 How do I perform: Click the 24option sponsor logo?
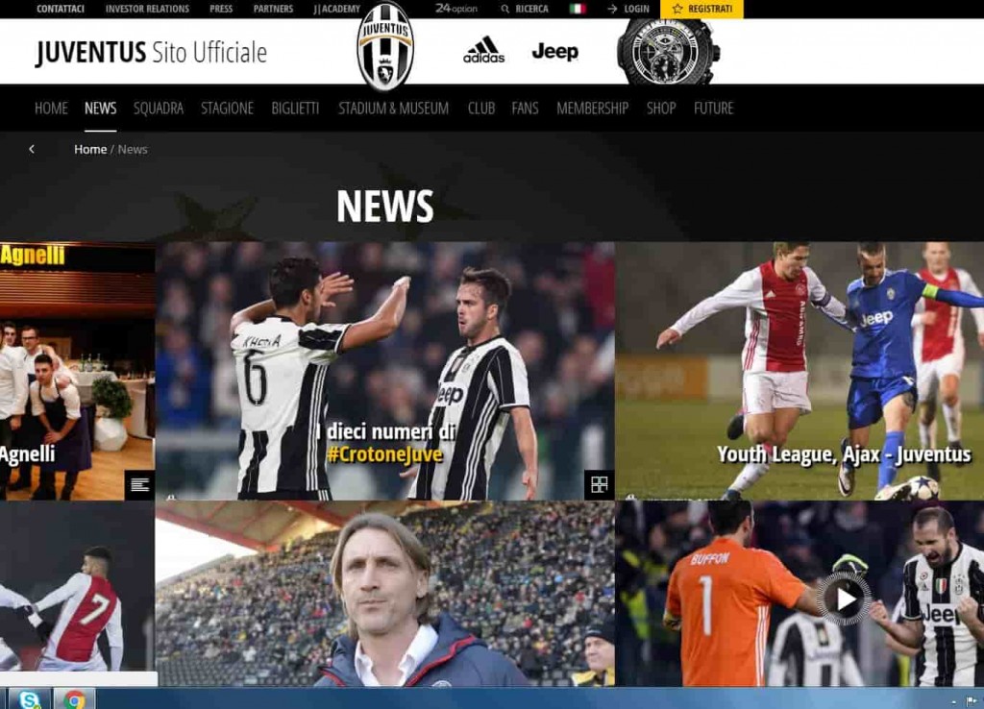pyautogui.click(x=456, y=9)
